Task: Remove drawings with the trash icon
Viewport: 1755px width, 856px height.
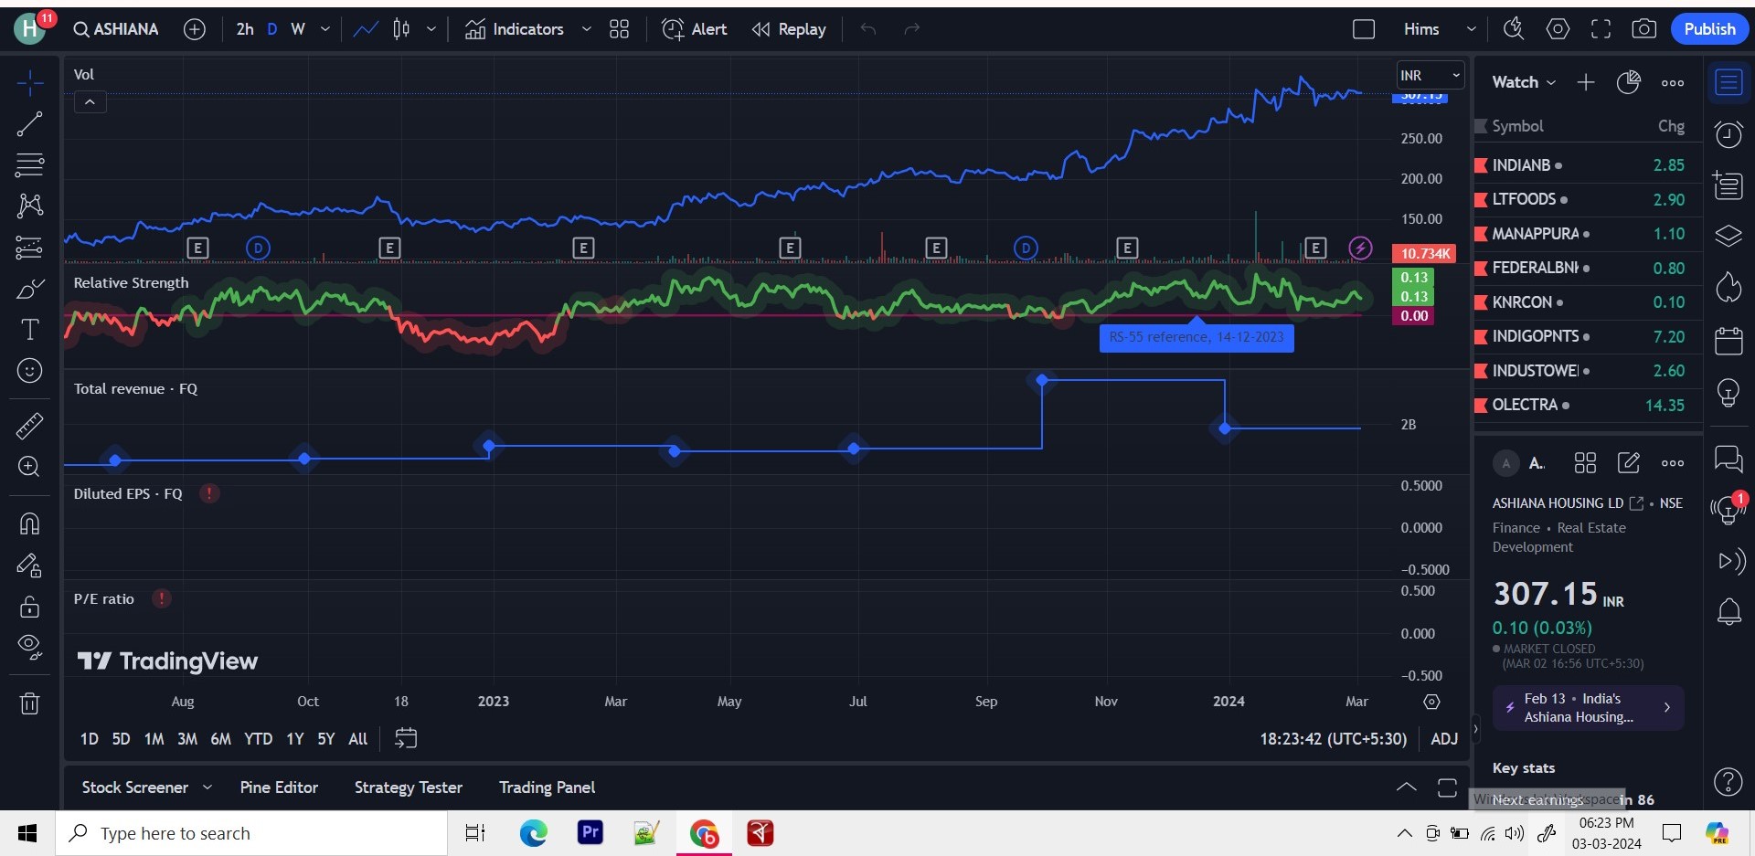Action: pyautogui.click(x=30, y=703)
